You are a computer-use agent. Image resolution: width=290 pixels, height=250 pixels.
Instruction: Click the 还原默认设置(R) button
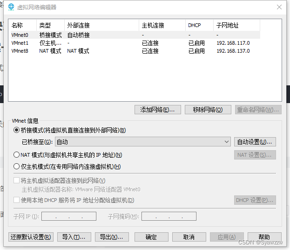[x=31, y=237]
